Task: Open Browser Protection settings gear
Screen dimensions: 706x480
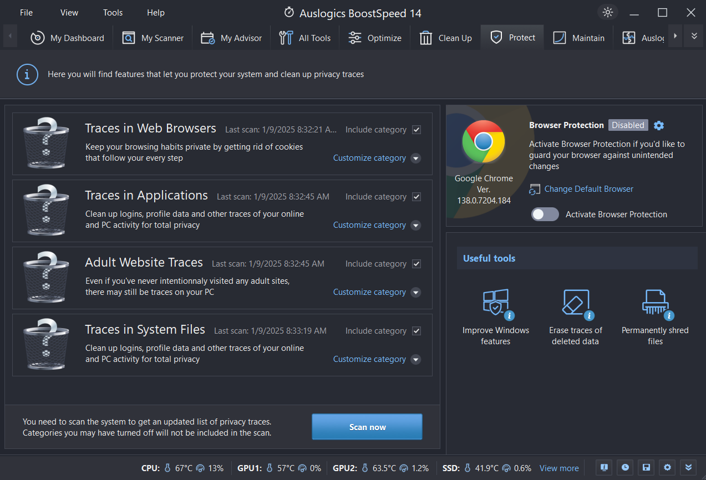Action: pyautogui.click(x=659, y=125)
